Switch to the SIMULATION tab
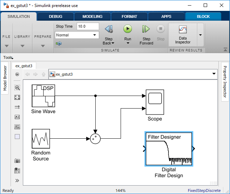 click(x=19, y=16)
